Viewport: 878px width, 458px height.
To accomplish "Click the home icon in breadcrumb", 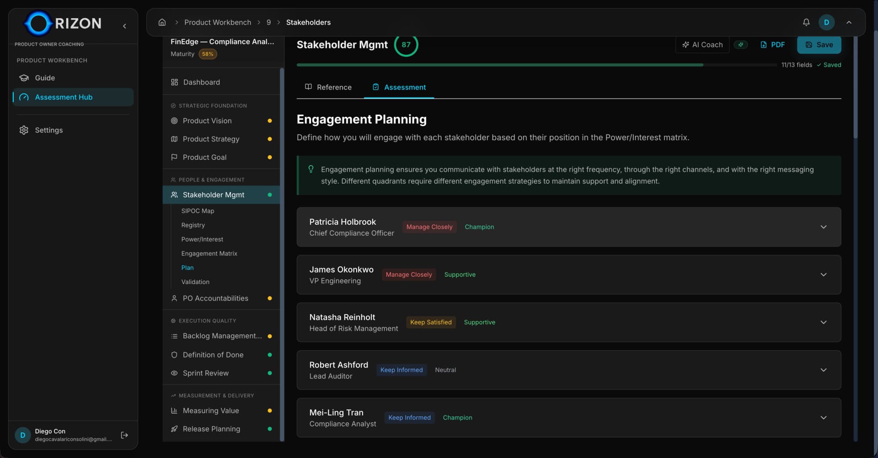I will pyautogui.click(x=162, y=22).
